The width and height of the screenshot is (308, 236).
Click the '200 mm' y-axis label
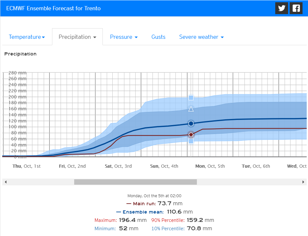pos(17,97)
